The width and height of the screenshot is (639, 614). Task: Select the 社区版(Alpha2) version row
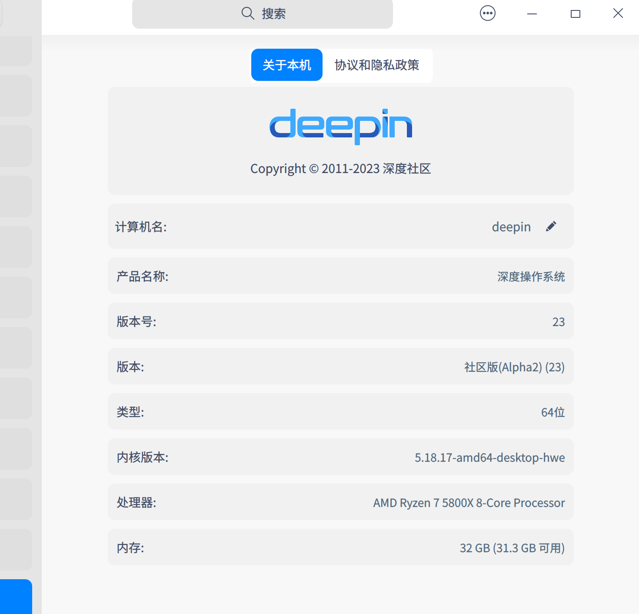[340, 367]
